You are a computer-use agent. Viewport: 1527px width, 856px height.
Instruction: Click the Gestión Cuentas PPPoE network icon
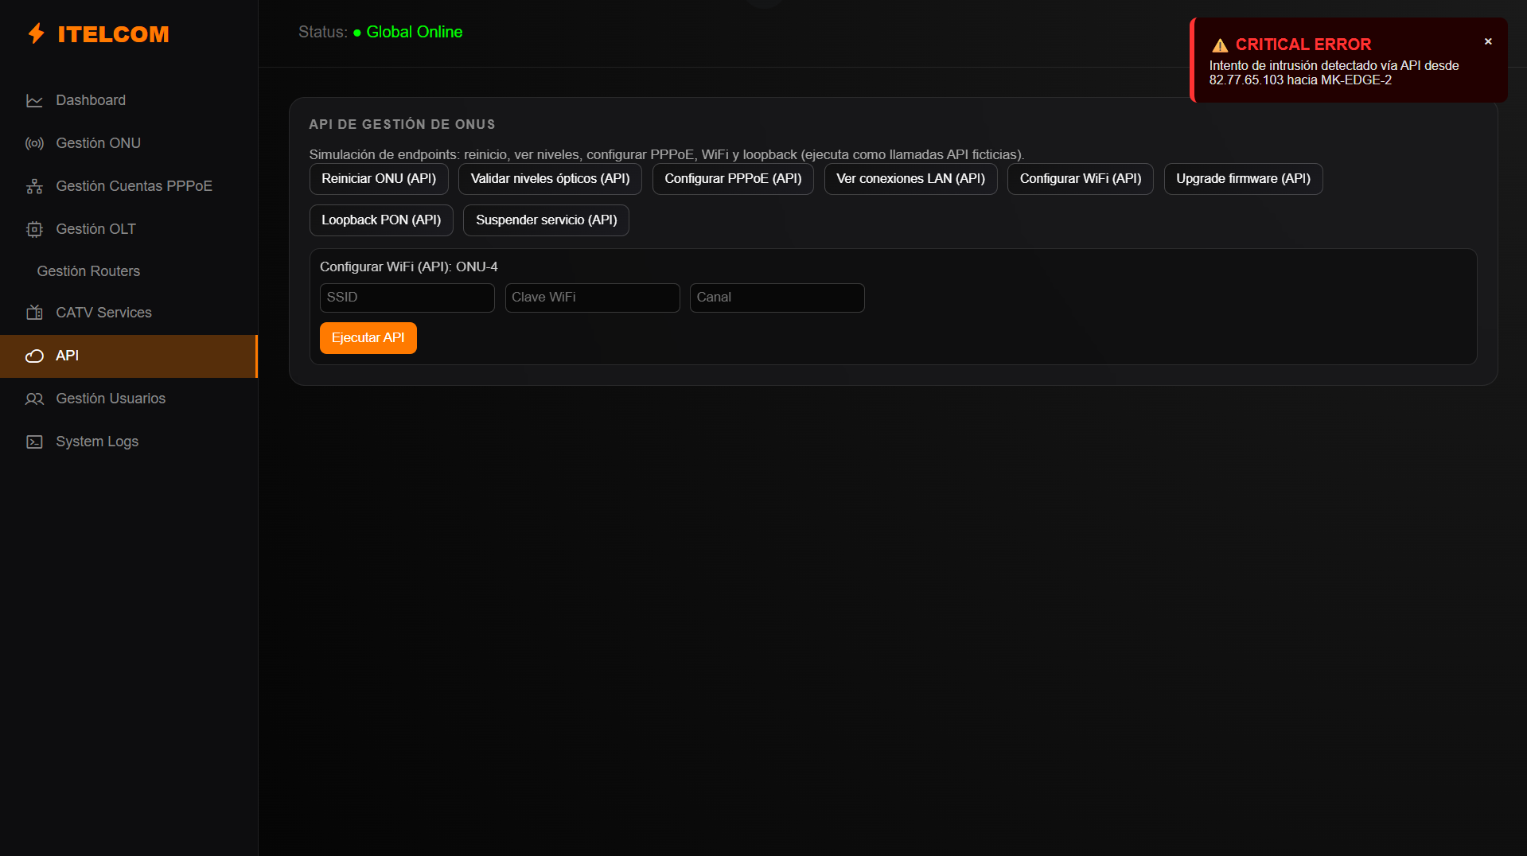pyautogui.click(x=34, y=187)
